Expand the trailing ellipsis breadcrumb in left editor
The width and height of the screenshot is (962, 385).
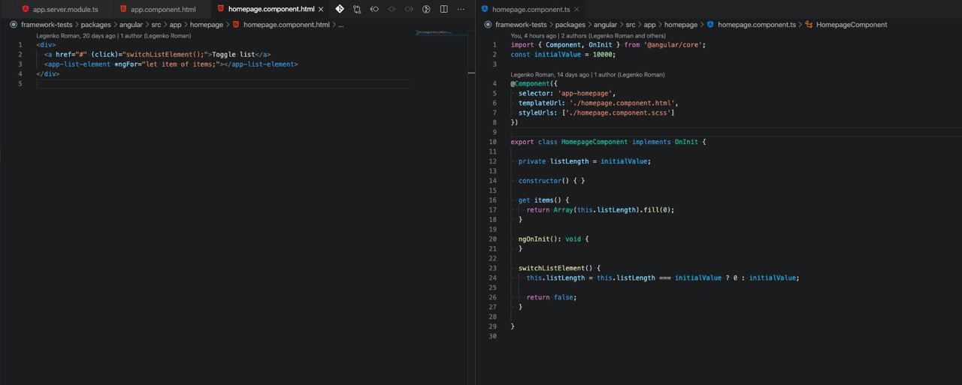[341, 25]
